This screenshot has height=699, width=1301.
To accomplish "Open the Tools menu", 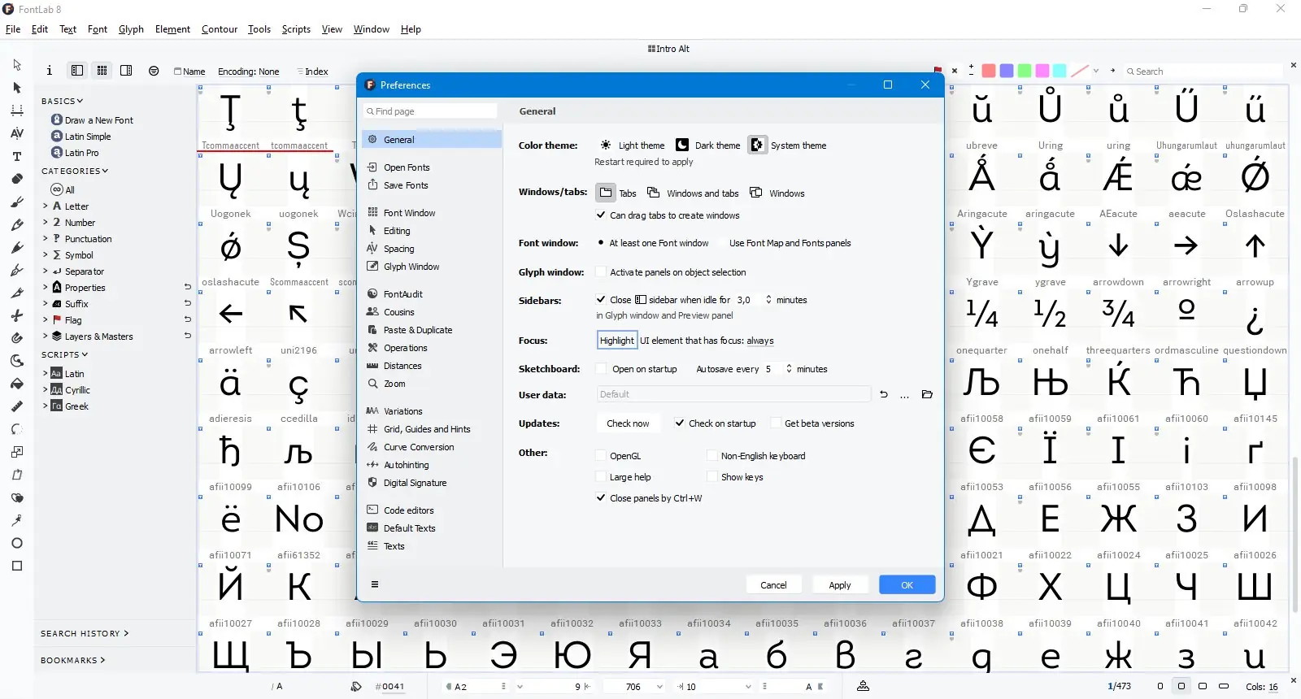I will coord(259,29).
